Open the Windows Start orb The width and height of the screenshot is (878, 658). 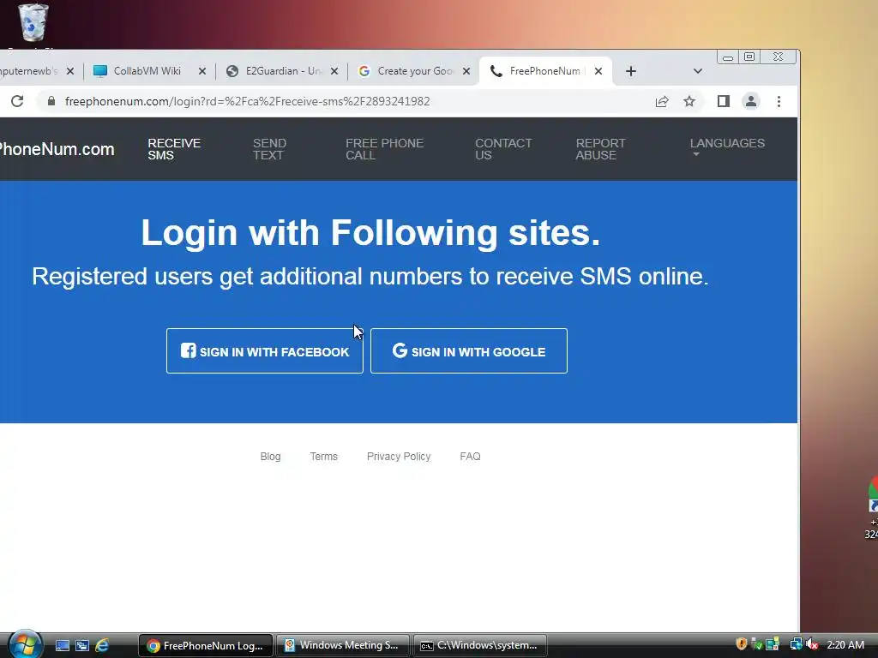pos(24,644)
